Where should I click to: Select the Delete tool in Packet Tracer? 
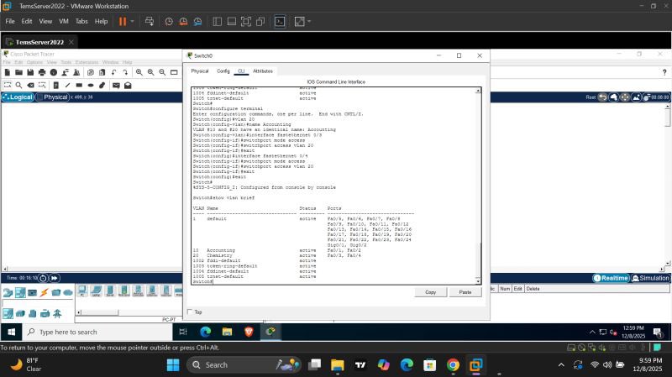pyautogui.click(x=30, y=86)
